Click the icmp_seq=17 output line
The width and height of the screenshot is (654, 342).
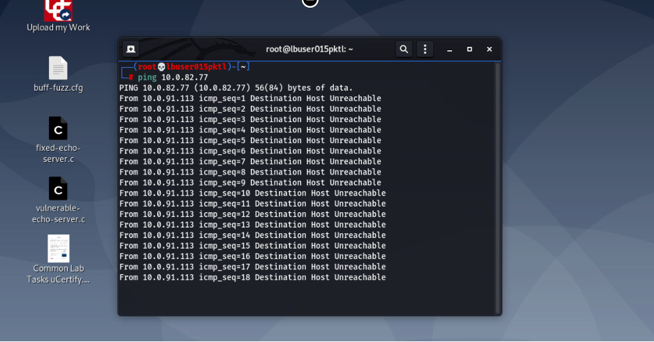tap(253, 267)
